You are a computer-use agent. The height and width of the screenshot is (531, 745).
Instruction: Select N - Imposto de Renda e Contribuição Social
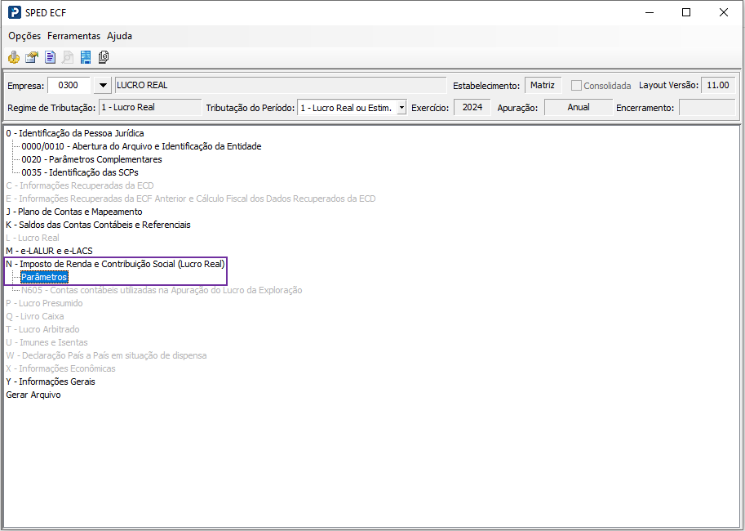(115, 264)
